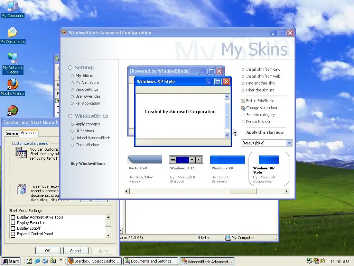Image resolution: width=354 pixels, height=266 pixels.
Task: Select Basic Settings in the sidebar
Action: [x=84, y=90]
